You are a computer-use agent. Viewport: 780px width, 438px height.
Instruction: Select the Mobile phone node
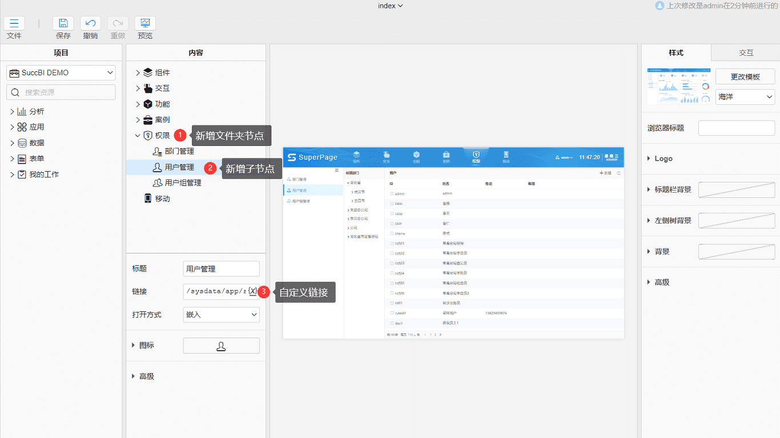coord(162,198)
